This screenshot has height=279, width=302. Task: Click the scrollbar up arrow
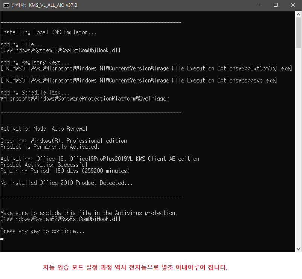click(298, 14)
